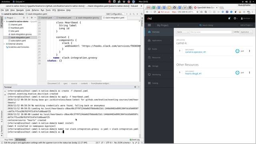This screenshot has height=144, width=256.
Task: Open the VCS menu
Action: point(54,10)
